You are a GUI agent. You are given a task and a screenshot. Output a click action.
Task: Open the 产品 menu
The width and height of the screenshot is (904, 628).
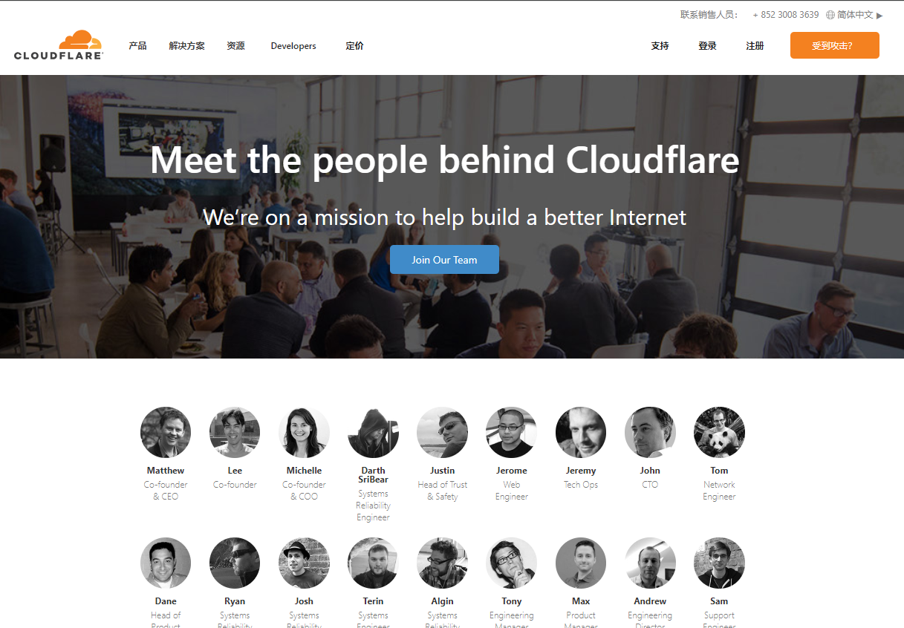point(137,46)
